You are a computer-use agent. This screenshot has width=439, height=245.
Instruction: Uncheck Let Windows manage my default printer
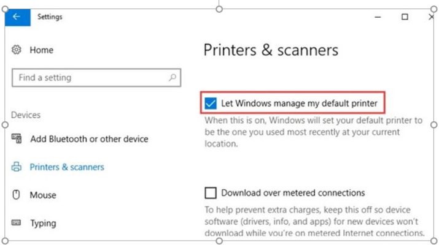coord(211,103)
